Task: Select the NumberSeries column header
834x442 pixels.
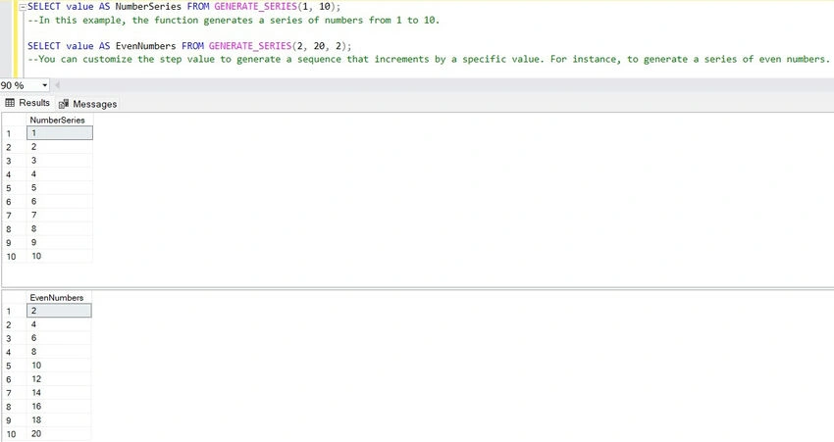Action: click(x=60, y=121)
